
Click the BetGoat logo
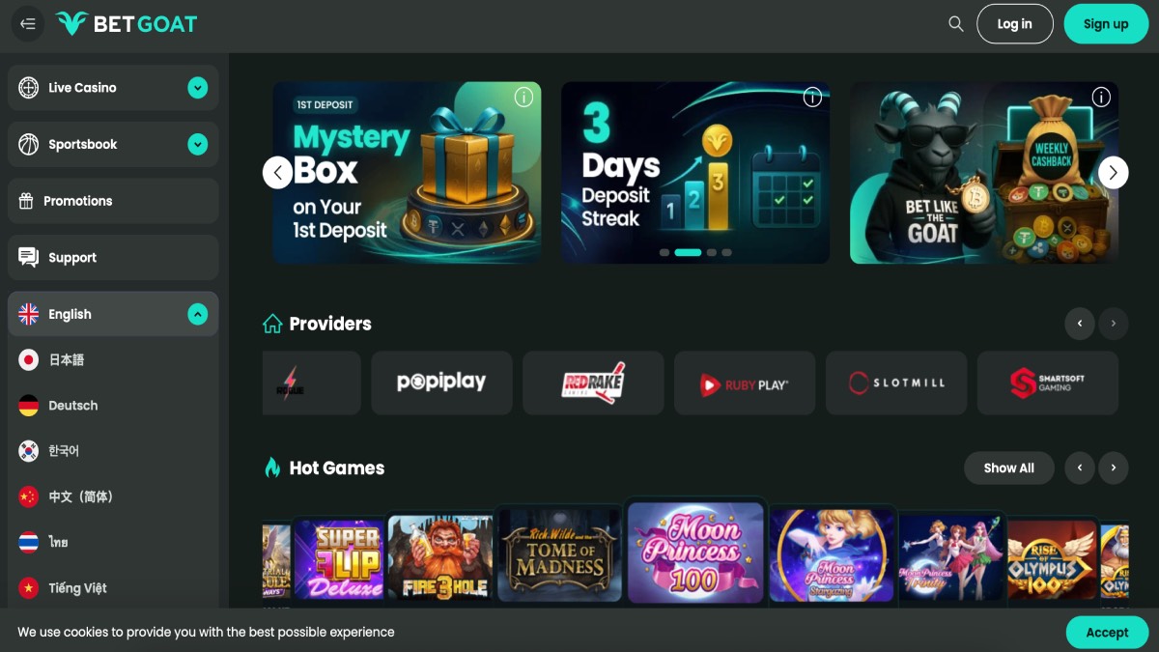pos(127,24)
